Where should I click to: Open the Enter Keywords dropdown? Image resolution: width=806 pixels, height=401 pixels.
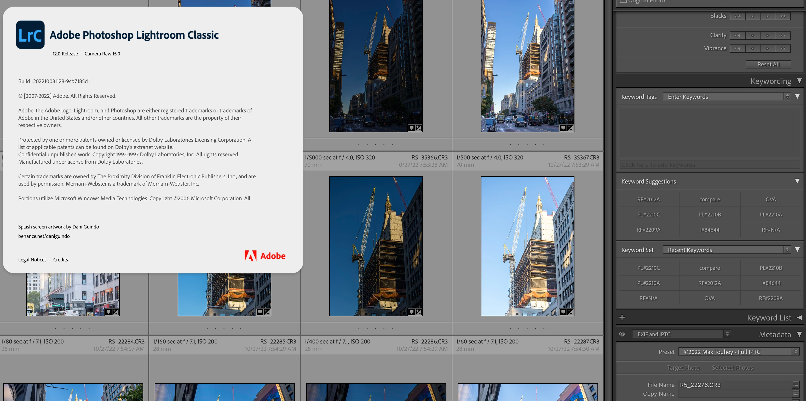coord(787,96)
